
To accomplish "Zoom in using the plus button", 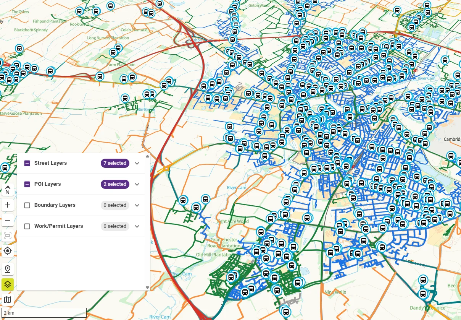I will [8, 205].
